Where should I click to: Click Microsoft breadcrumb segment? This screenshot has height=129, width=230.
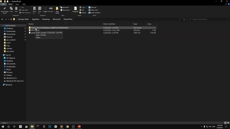coord(56,19)
